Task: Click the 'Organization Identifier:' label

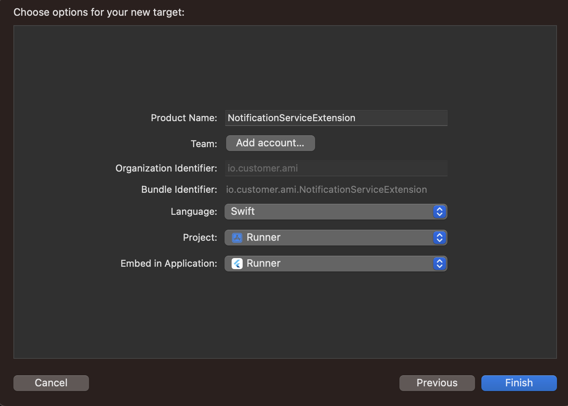Action: 166,168
